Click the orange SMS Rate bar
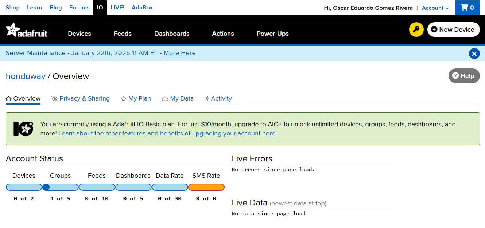 (206, 187)
